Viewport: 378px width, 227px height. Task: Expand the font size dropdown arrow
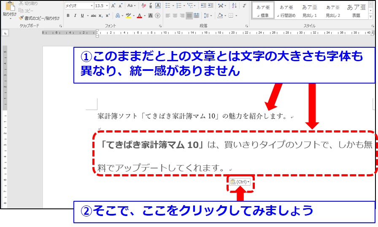coord(107,6)
